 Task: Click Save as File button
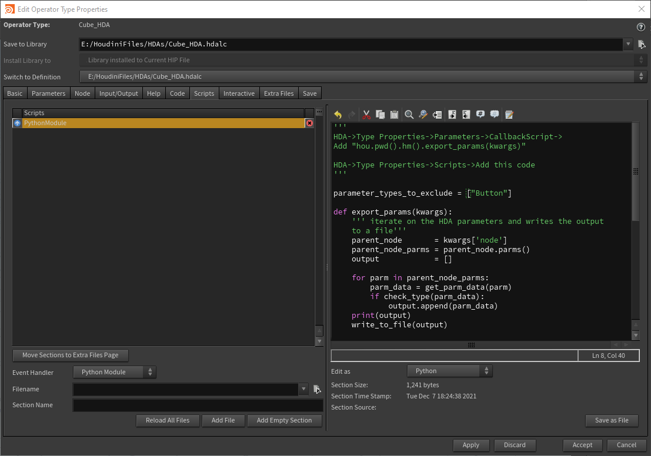[x=612, y=420]
